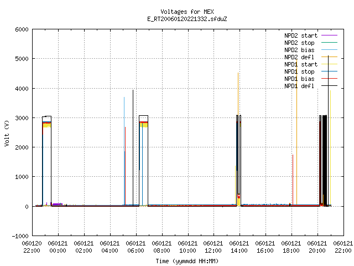Click the purple NPD2 start legend line
354x266 pixels.
329,35
